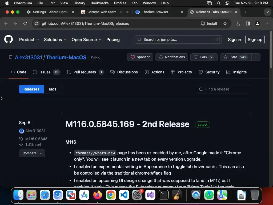Open Visual Studio Code from dock
Image resolution: width=273 pixels, height=205 pixels.
[124, 195]
